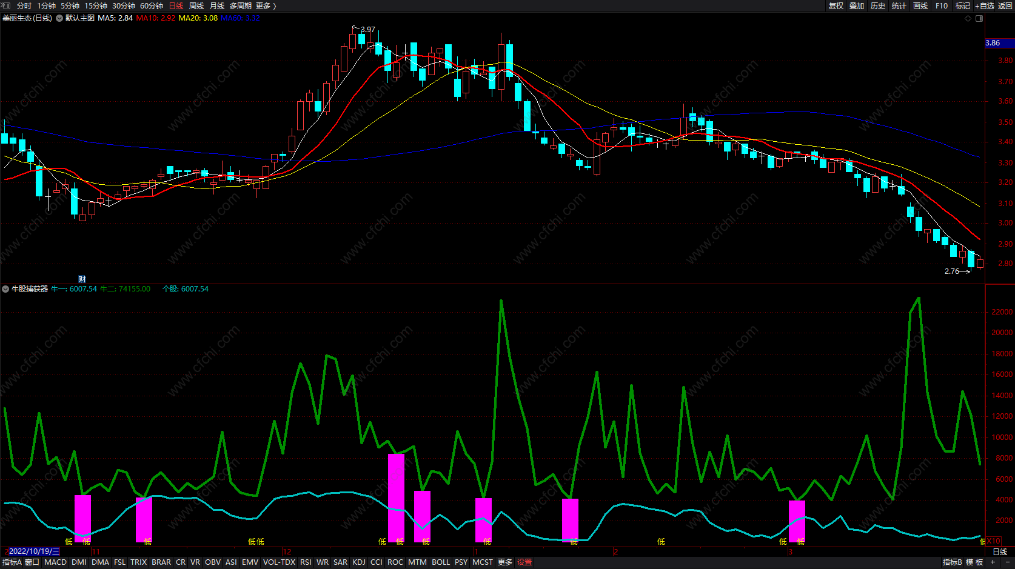Activate 画线 drawing tools
1015x569 pixels.
coord(920,6)
